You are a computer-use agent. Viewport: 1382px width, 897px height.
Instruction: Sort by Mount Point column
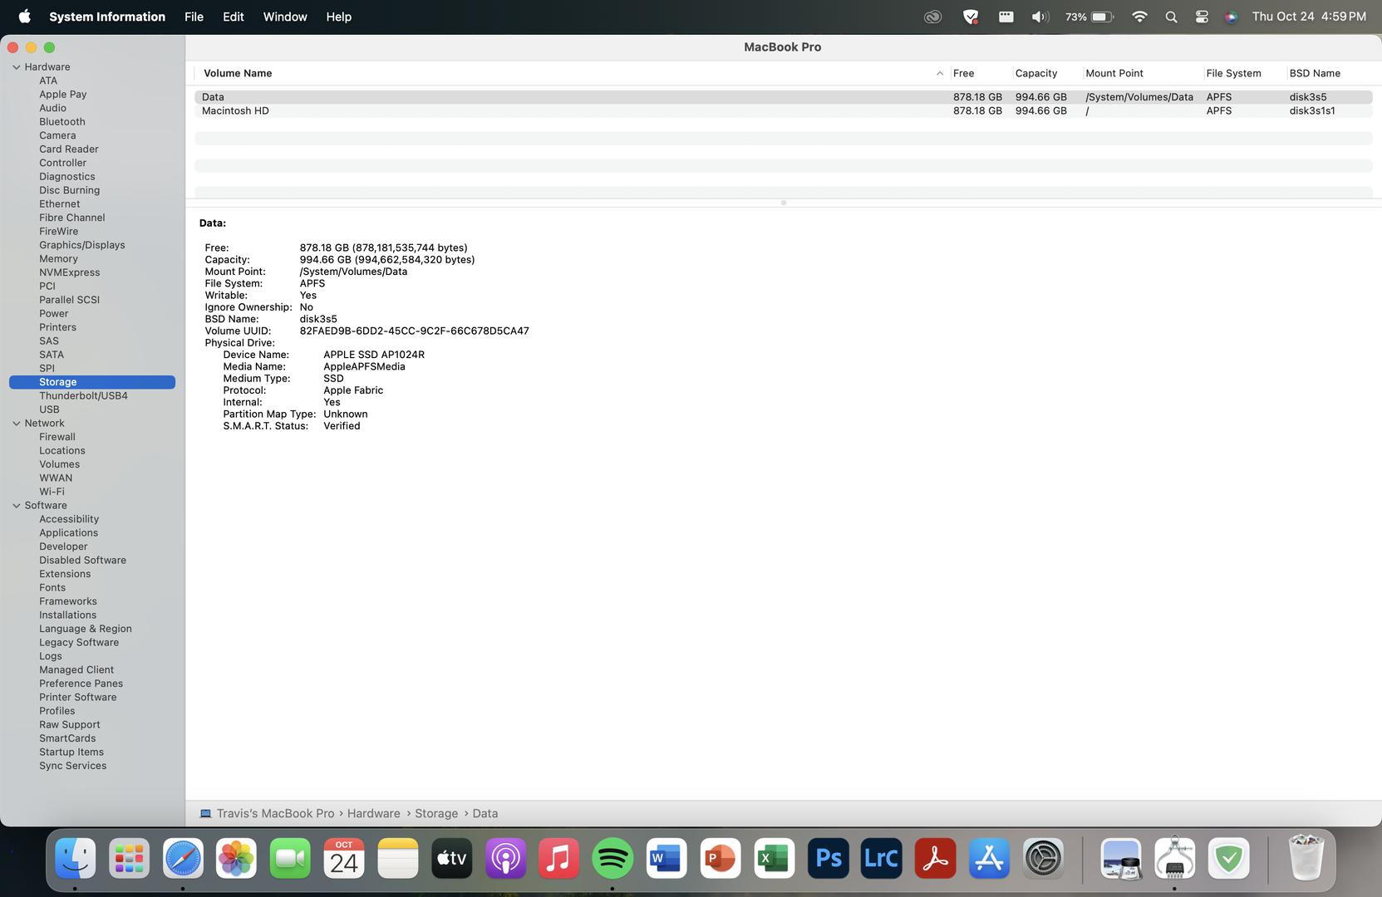pos(1114,73)
